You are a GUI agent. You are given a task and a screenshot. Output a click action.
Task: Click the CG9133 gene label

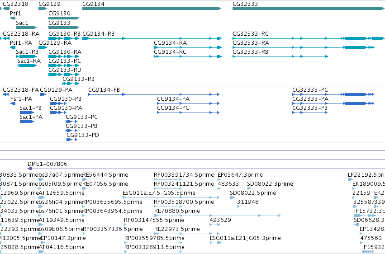(59, 23)
